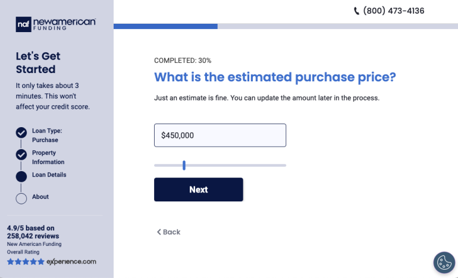Click the purchase price slider handle
This screenshot has height=278, width=458.
(x=184, y=165)
